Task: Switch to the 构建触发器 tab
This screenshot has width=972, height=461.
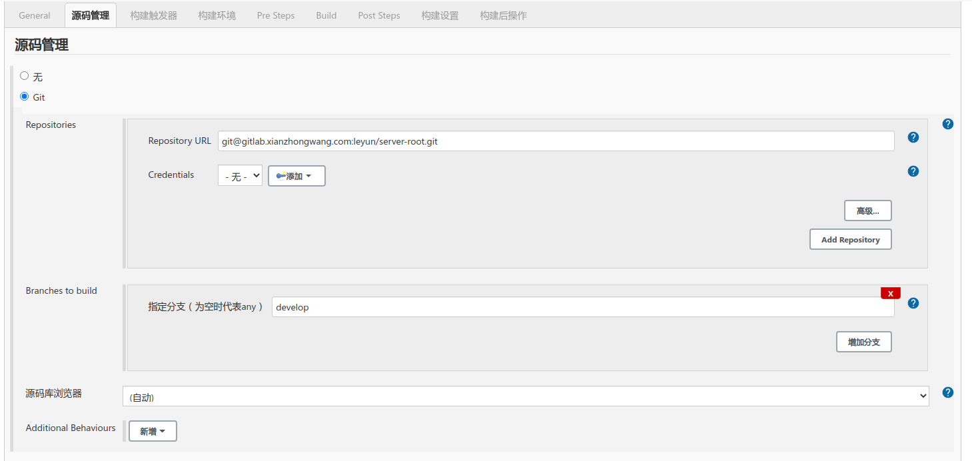Action: coord(154,15)
